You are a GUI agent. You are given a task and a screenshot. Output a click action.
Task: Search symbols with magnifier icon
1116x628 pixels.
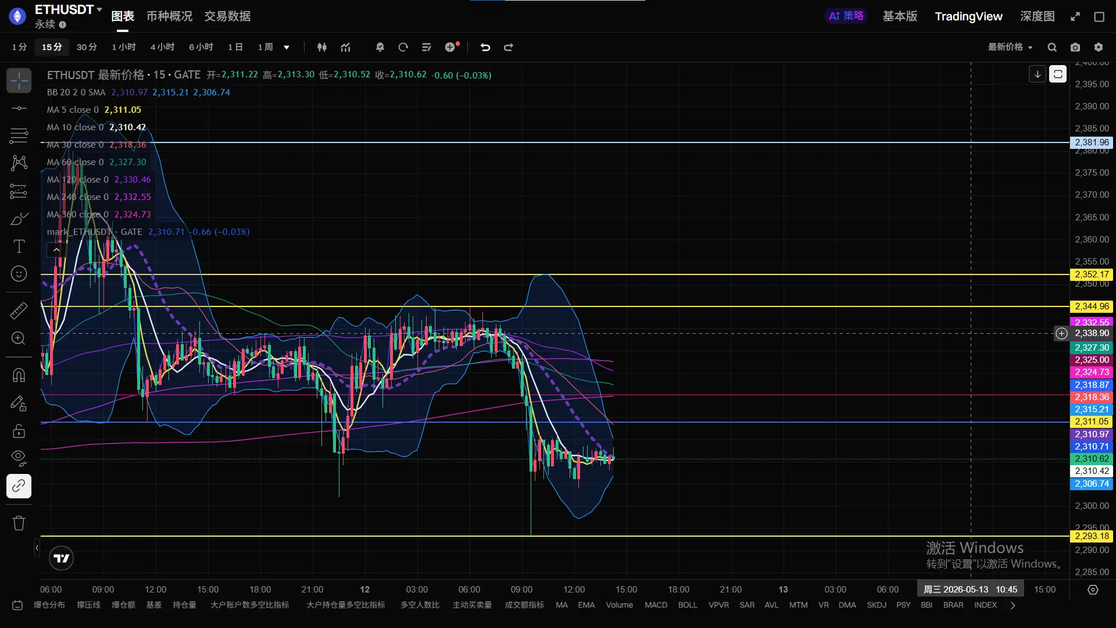[1052, 47]
